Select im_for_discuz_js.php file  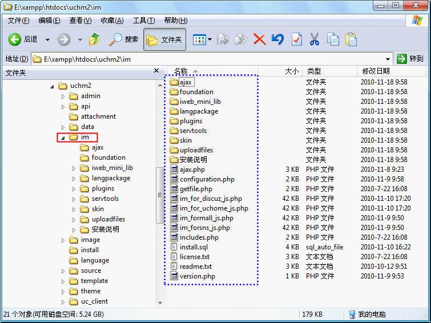pyautogui.click(x=206, y=199)
